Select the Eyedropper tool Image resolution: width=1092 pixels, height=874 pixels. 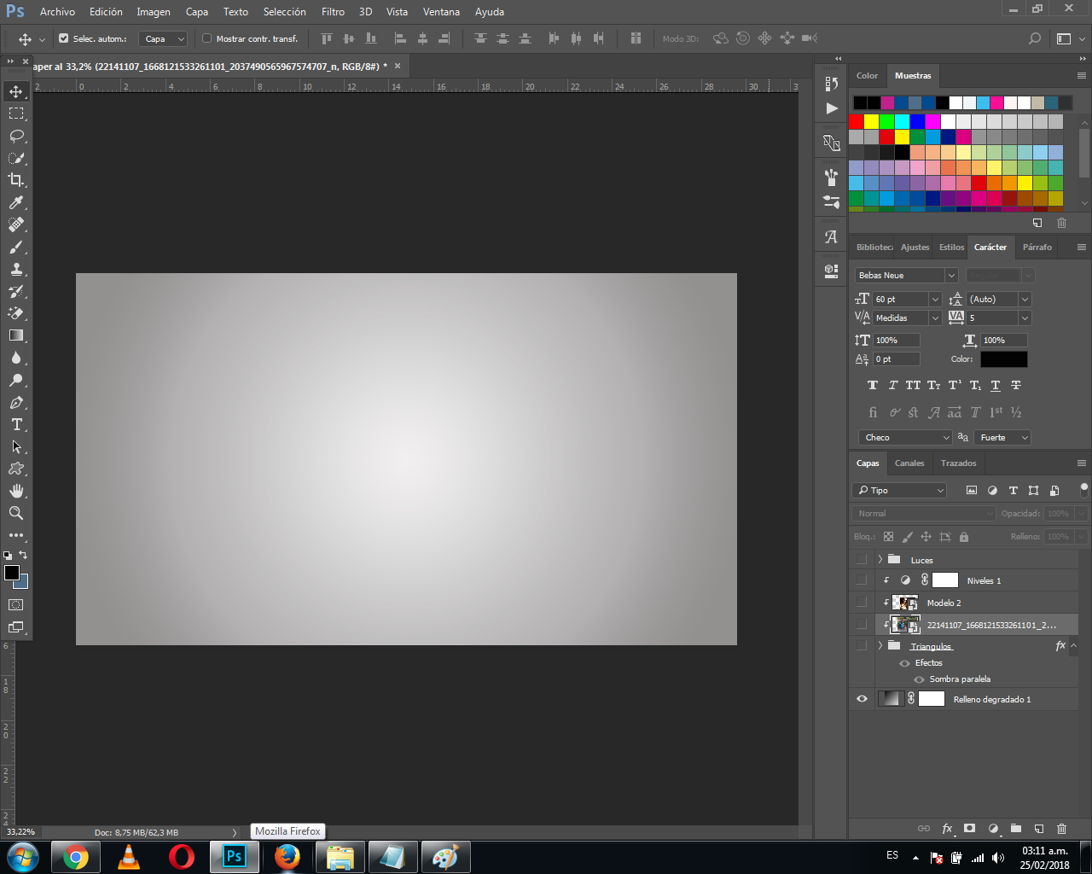pyautogui.click(x=16, y=202)
